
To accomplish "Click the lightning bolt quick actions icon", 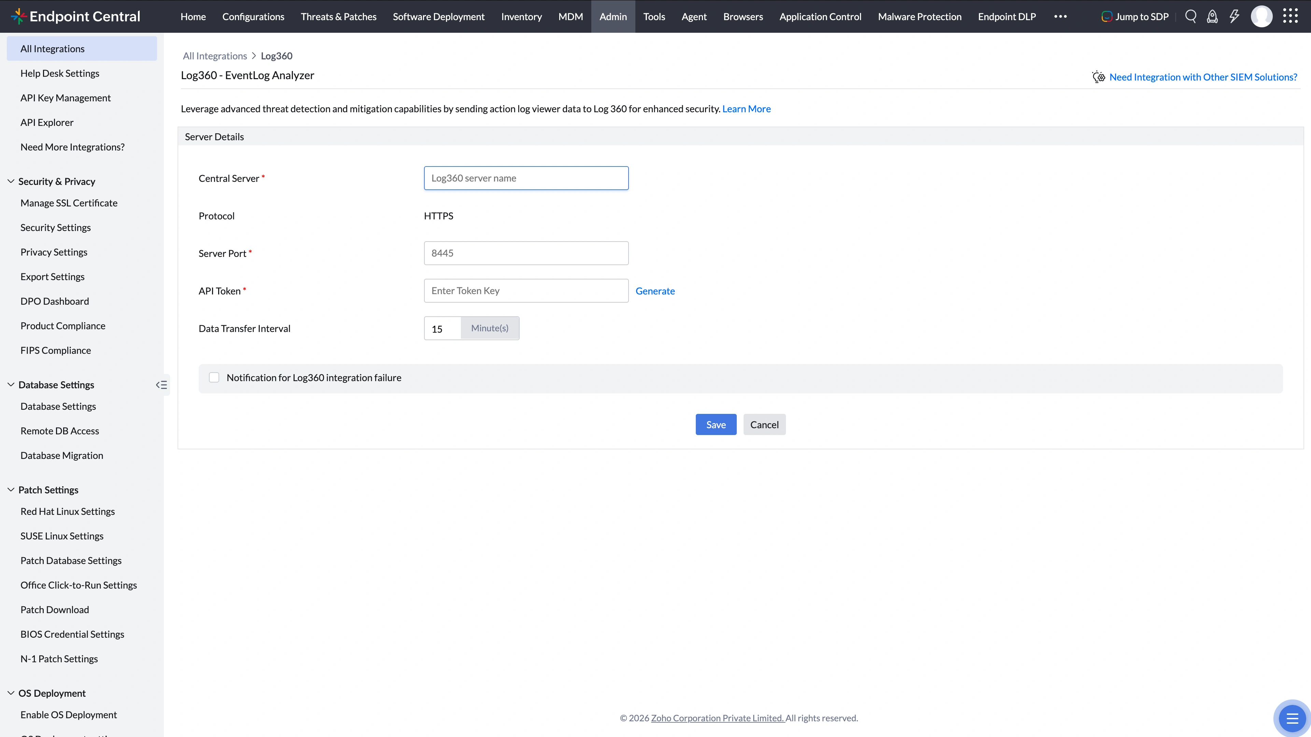I will [1234, 16].
